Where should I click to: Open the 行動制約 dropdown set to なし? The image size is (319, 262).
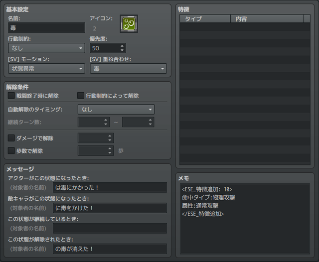click(46, 48)
